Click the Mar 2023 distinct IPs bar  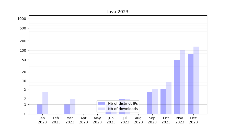pos(67,109)
